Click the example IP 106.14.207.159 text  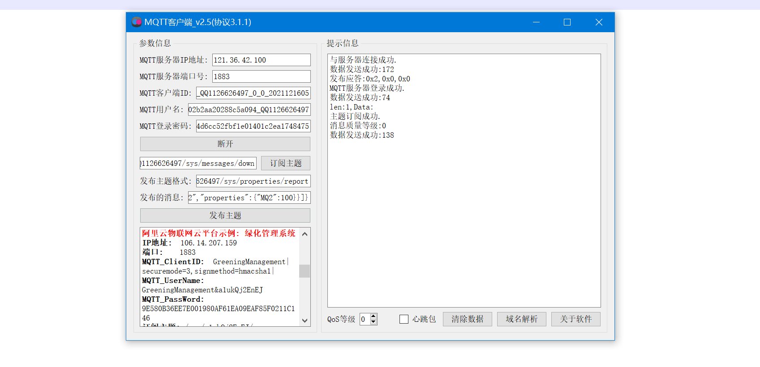tap(209, 243)
